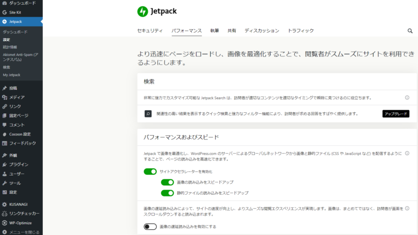The height and width of the screenshot is (235, 418).
Task: Click the Cocoon 設定 icon
Action: [x=5, y=134]
